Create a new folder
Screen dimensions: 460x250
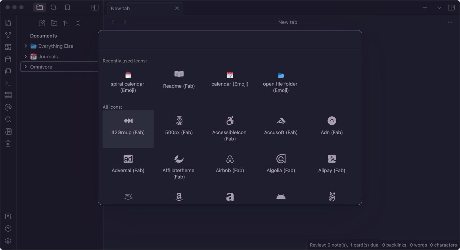coord(54,23)
